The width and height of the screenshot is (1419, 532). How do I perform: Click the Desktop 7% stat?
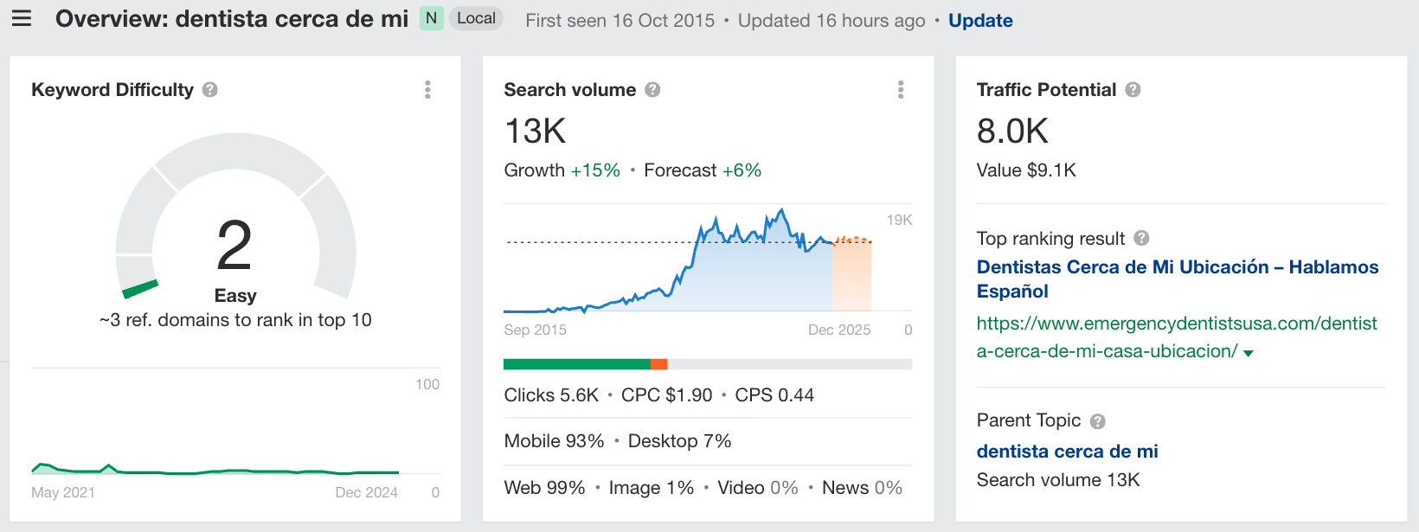[679, 441]
